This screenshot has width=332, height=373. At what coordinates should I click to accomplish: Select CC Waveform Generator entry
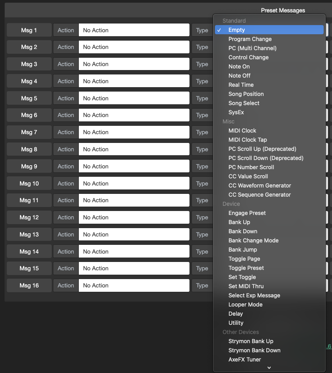[x=260, y=186]
